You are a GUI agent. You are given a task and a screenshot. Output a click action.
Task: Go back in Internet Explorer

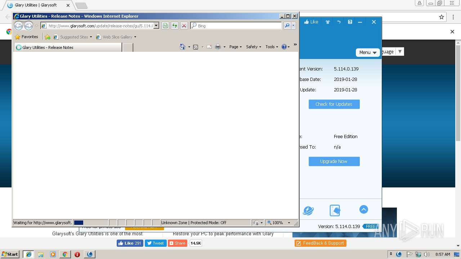point(18,26)
